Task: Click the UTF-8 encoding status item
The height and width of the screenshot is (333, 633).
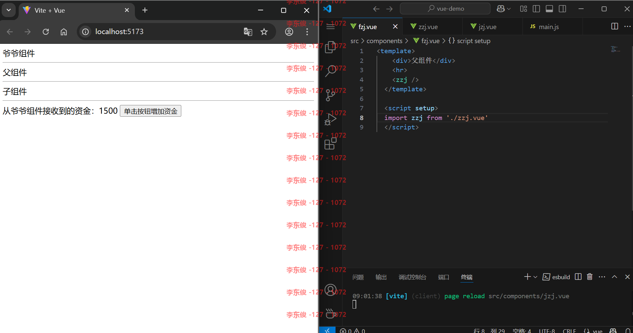Action: pos(547,330)
